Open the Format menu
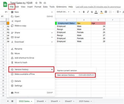Screen dimensions: 124x104 38,7
